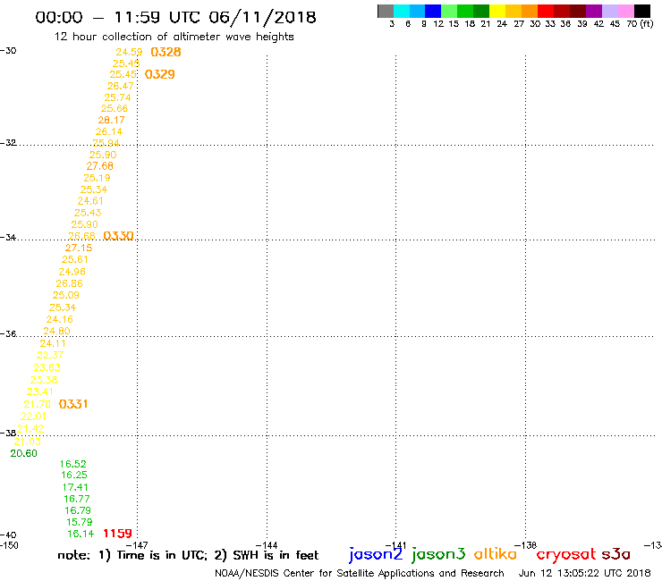Click the pink swatch in the color scale

(625, 11)
